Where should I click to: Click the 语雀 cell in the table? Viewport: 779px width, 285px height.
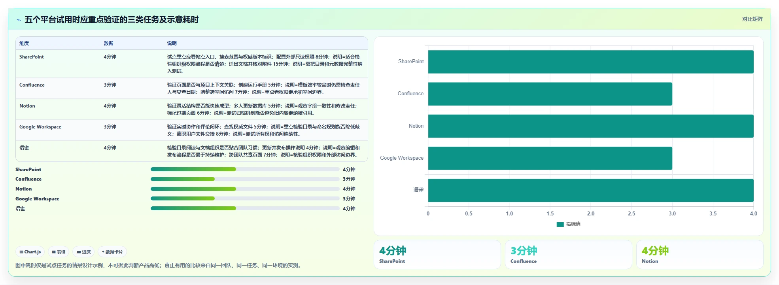[x=24, y=148]
